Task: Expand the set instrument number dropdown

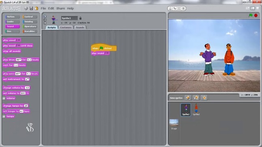Action: pos(27,79)
